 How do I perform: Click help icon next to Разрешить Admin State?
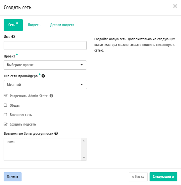[x=51, y=96]
